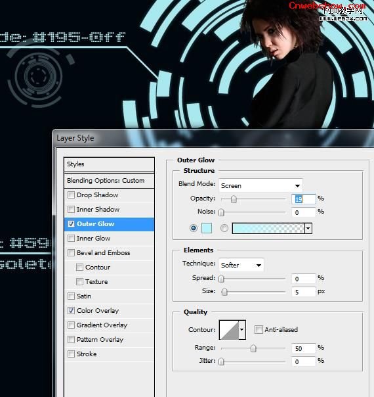Image resolution: width=374 pixels, height=397 pixels.
Task: Open the Blend Mode Screen dropdown
Action: (x=260, y=185)
